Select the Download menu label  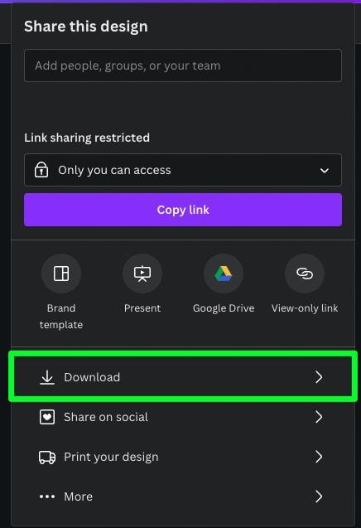click(x=92, y=377)
